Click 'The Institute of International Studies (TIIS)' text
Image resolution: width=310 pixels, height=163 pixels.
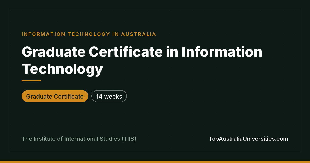(79, 139)
